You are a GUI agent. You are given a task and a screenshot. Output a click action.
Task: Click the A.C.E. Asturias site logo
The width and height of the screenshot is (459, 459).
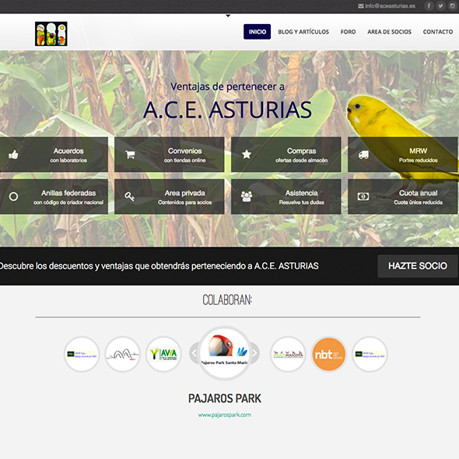[x=51, y=33]
